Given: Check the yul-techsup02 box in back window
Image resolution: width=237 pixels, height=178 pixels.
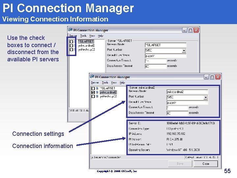Looking at the screenshot, I should [71, 49].
